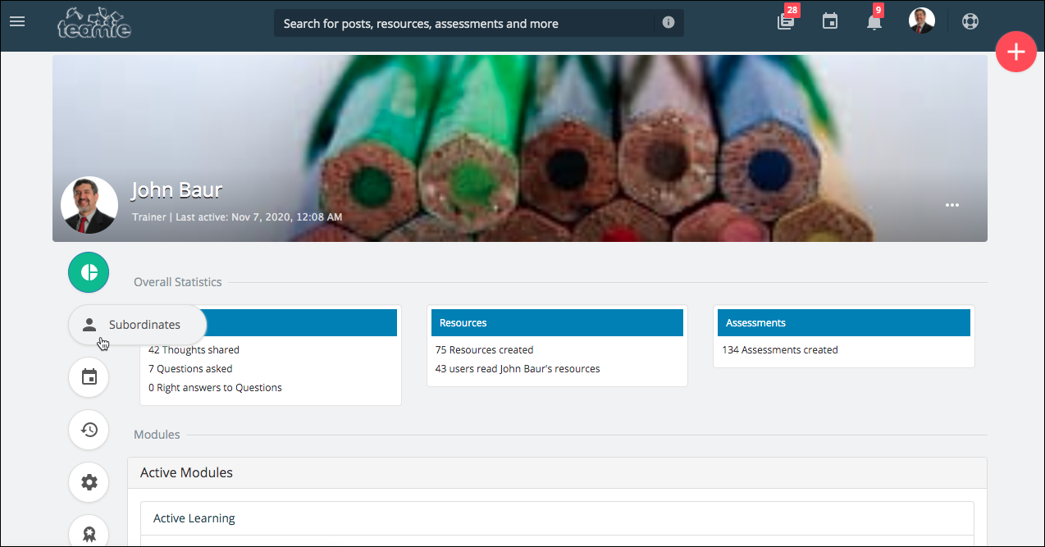Viewport: 1045px width, 547px height.
Task: Open the sidebar calendar icon
Action: (x=89, y=377)
